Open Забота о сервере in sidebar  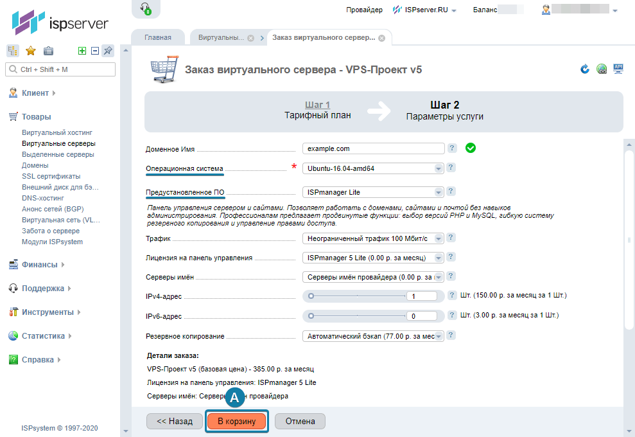click(51, 231)
